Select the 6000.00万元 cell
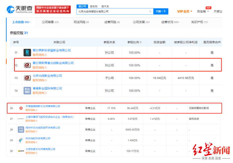The image size is (233, 163). [133, 129]
